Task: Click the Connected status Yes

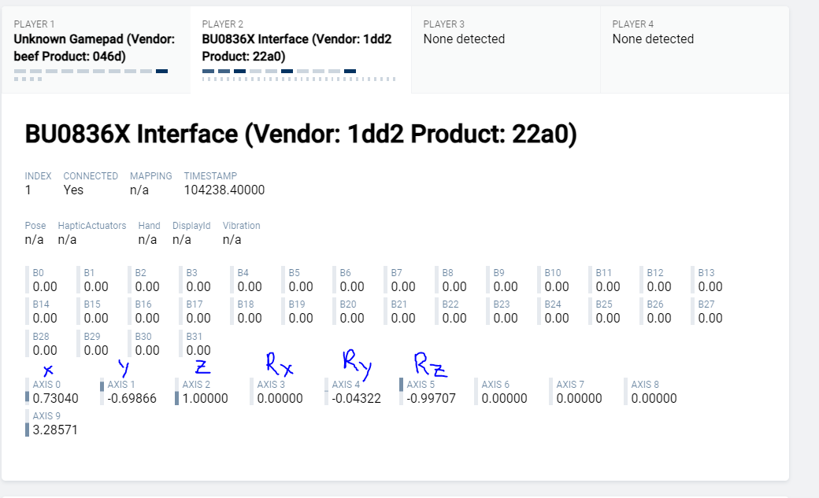Action: [x=73, y=190]
